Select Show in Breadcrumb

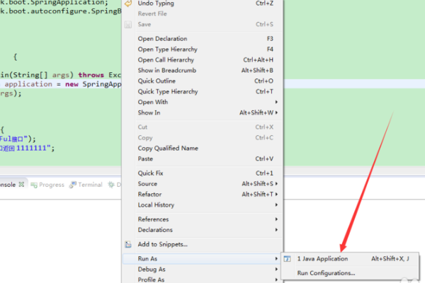tap(203, 71)
